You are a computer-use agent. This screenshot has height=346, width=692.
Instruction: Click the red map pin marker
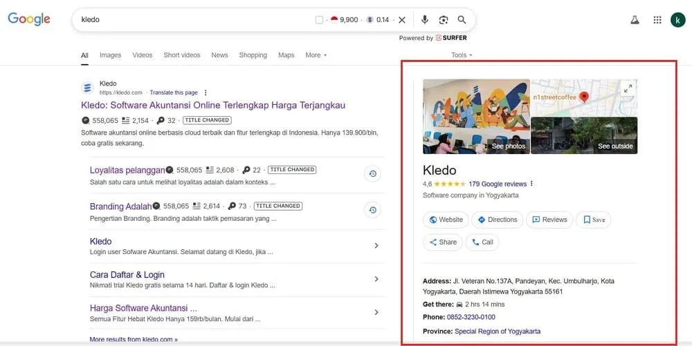coord(584,97)
